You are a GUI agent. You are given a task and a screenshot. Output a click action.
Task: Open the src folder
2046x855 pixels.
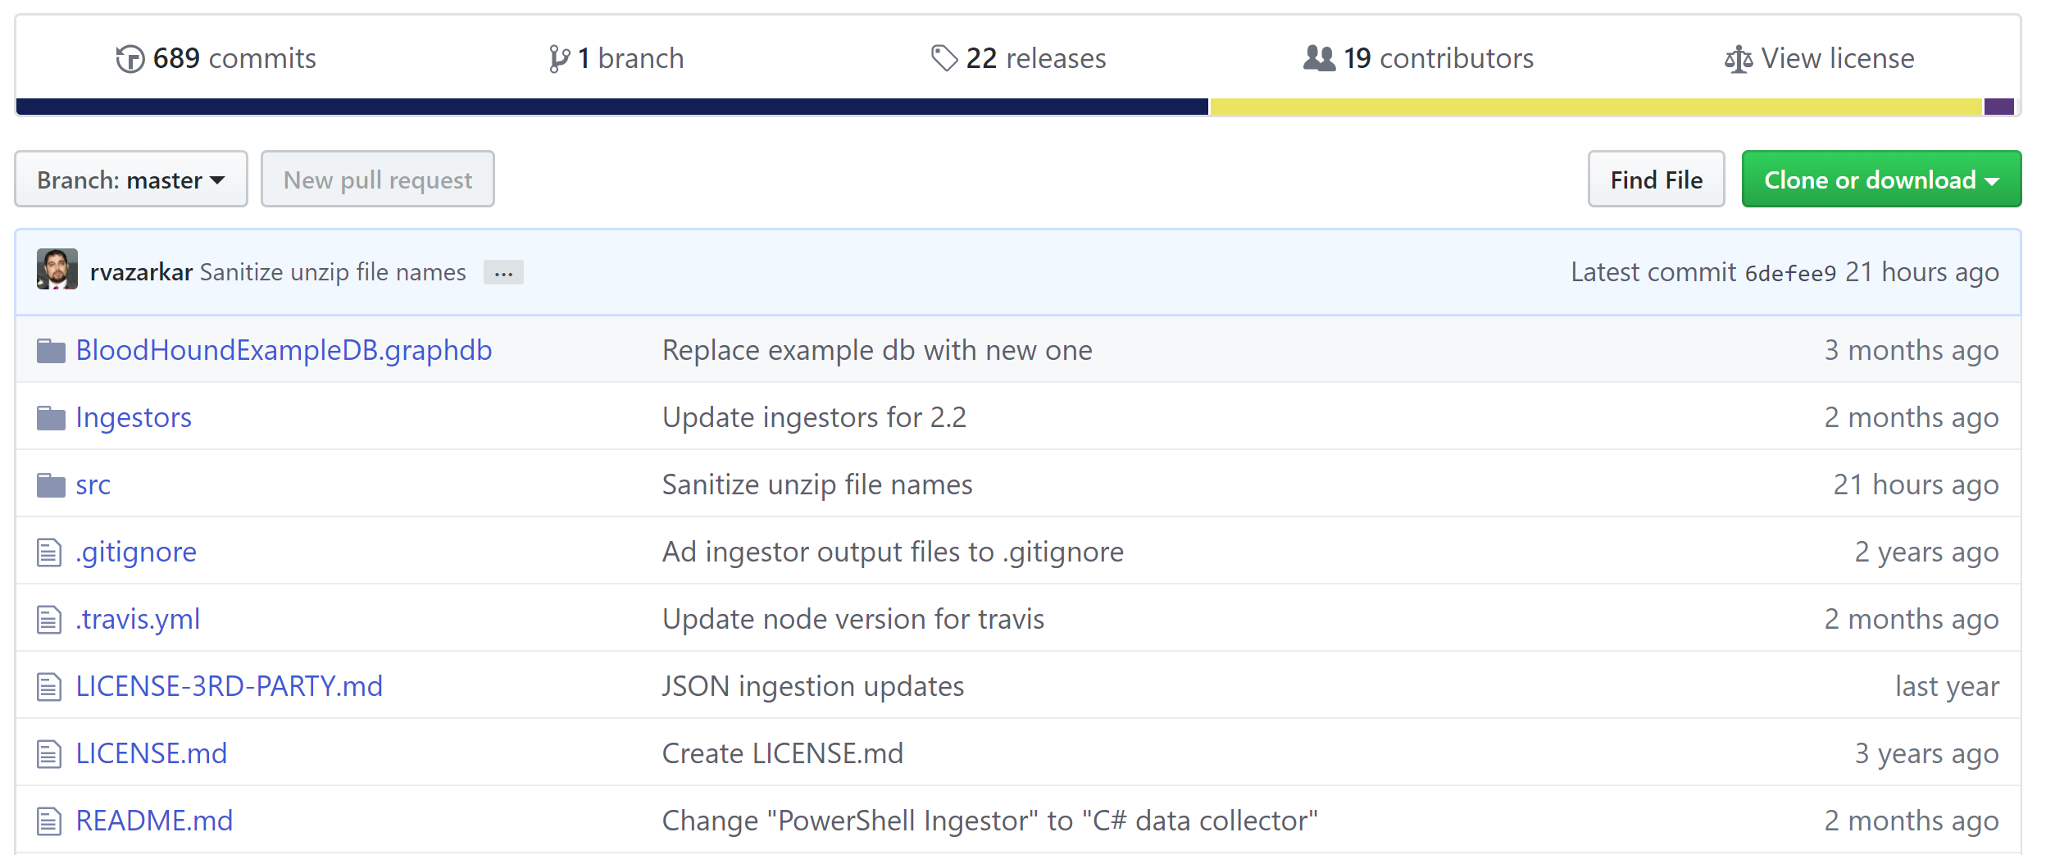pyautogui.click(x=93, y=484)
